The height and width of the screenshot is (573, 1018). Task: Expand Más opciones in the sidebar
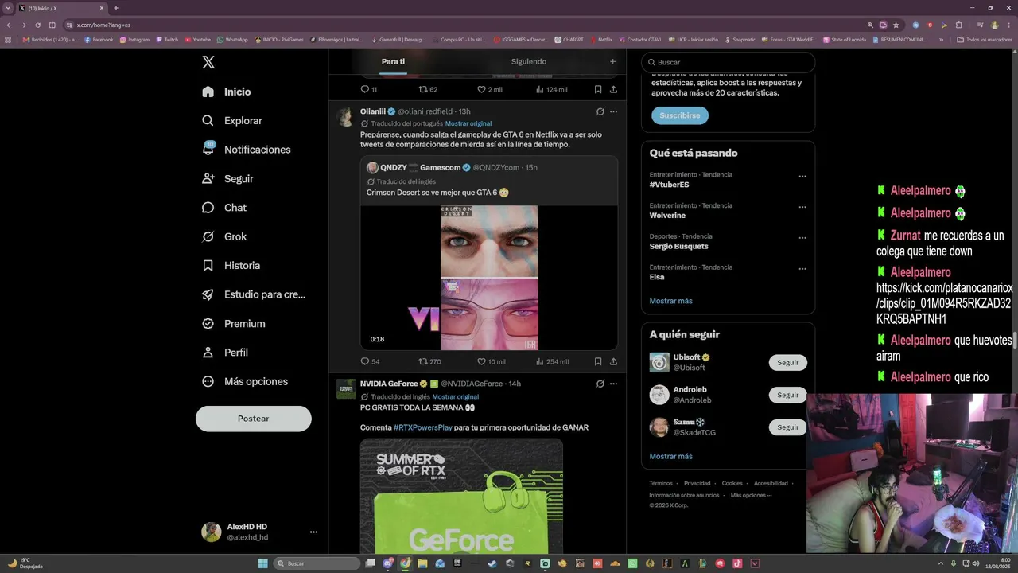point(245,382)
